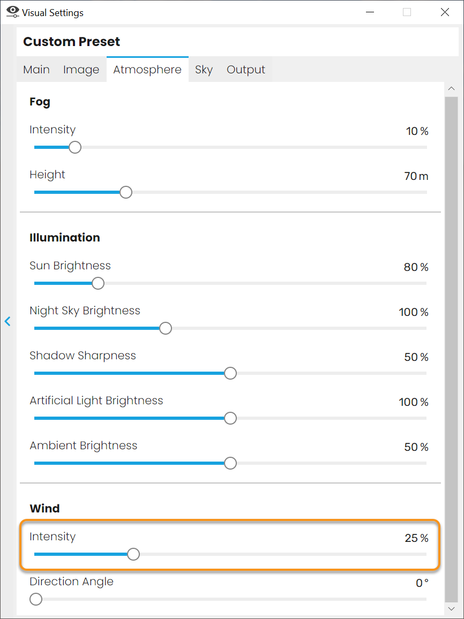Screen dimensions: 464x619
Task: Open the Output tab
Action: point(246,70)
